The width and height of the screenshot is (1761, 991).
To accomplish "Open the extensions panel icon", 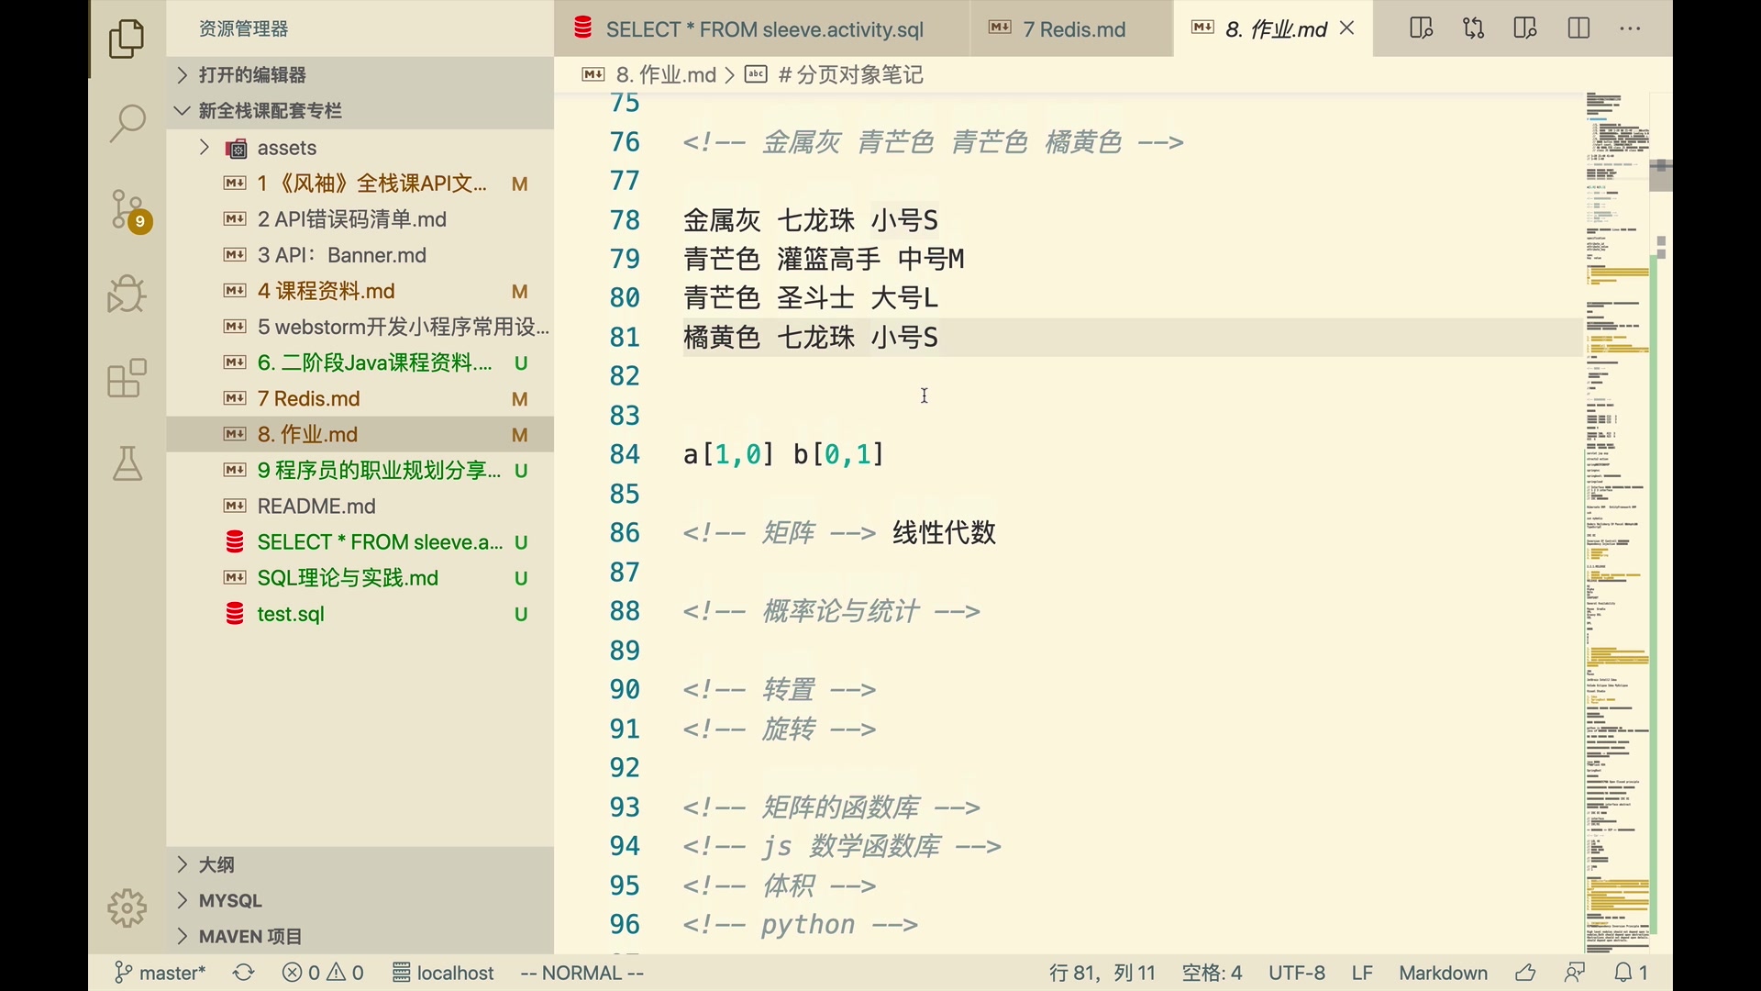I will pos(127,380).
